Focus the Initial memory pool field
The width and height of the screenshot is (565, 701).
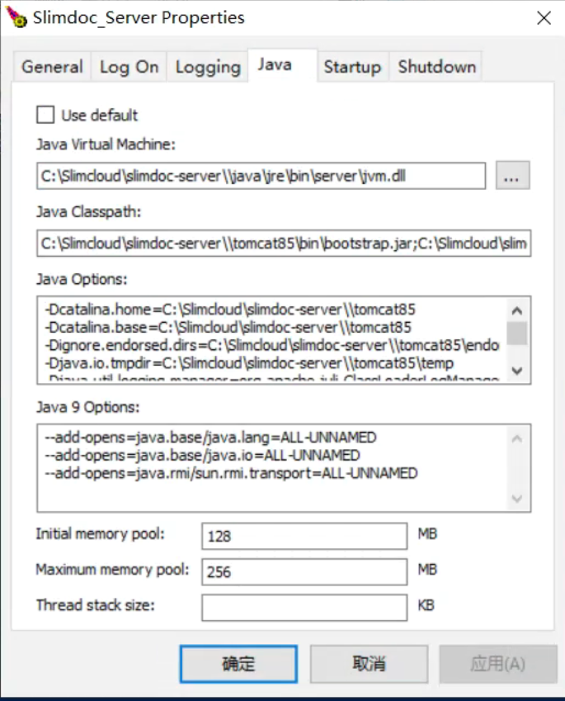tap(304, 536)
